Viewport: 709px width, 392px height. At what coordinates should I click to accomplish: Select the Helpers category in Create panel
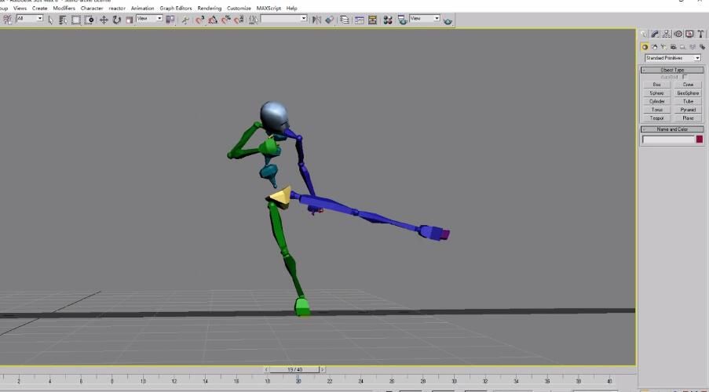[x=683, y=47]
